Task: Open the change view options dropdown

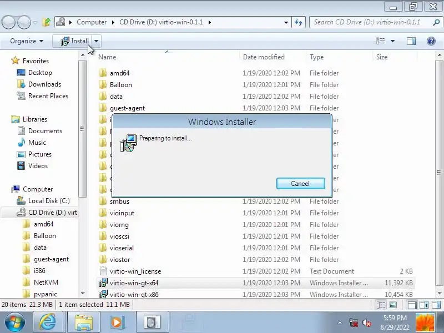Action: (393, 41)
